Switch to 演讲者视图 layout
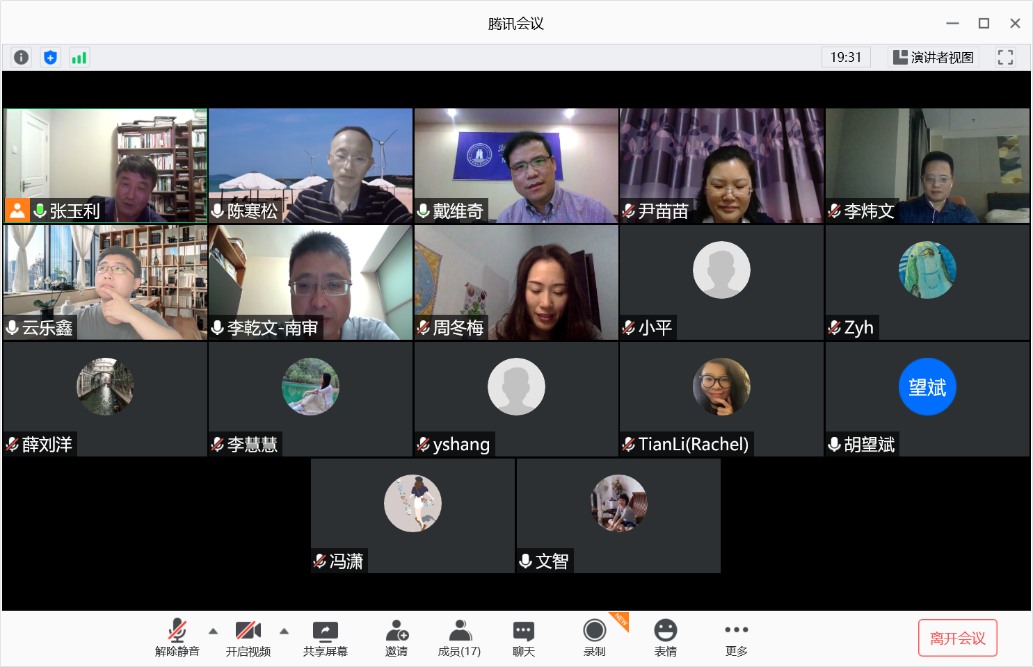1033x667 pixels. pos(934,57)
